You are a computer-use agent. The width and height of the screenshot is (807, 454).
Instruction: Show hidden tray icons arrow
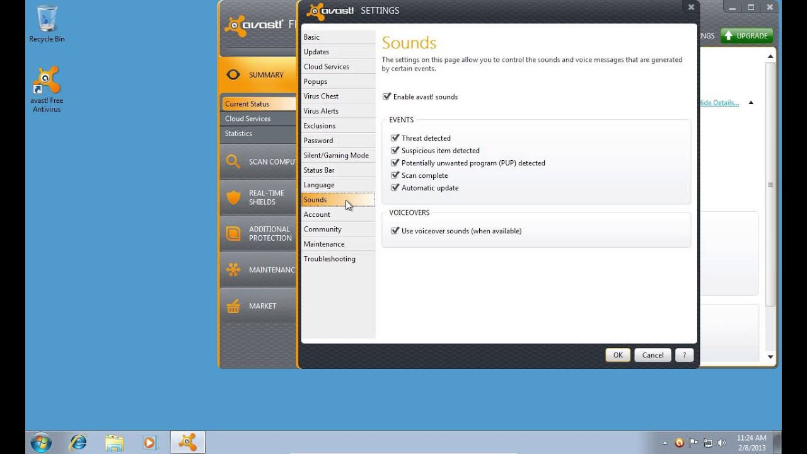pos(666,443)
